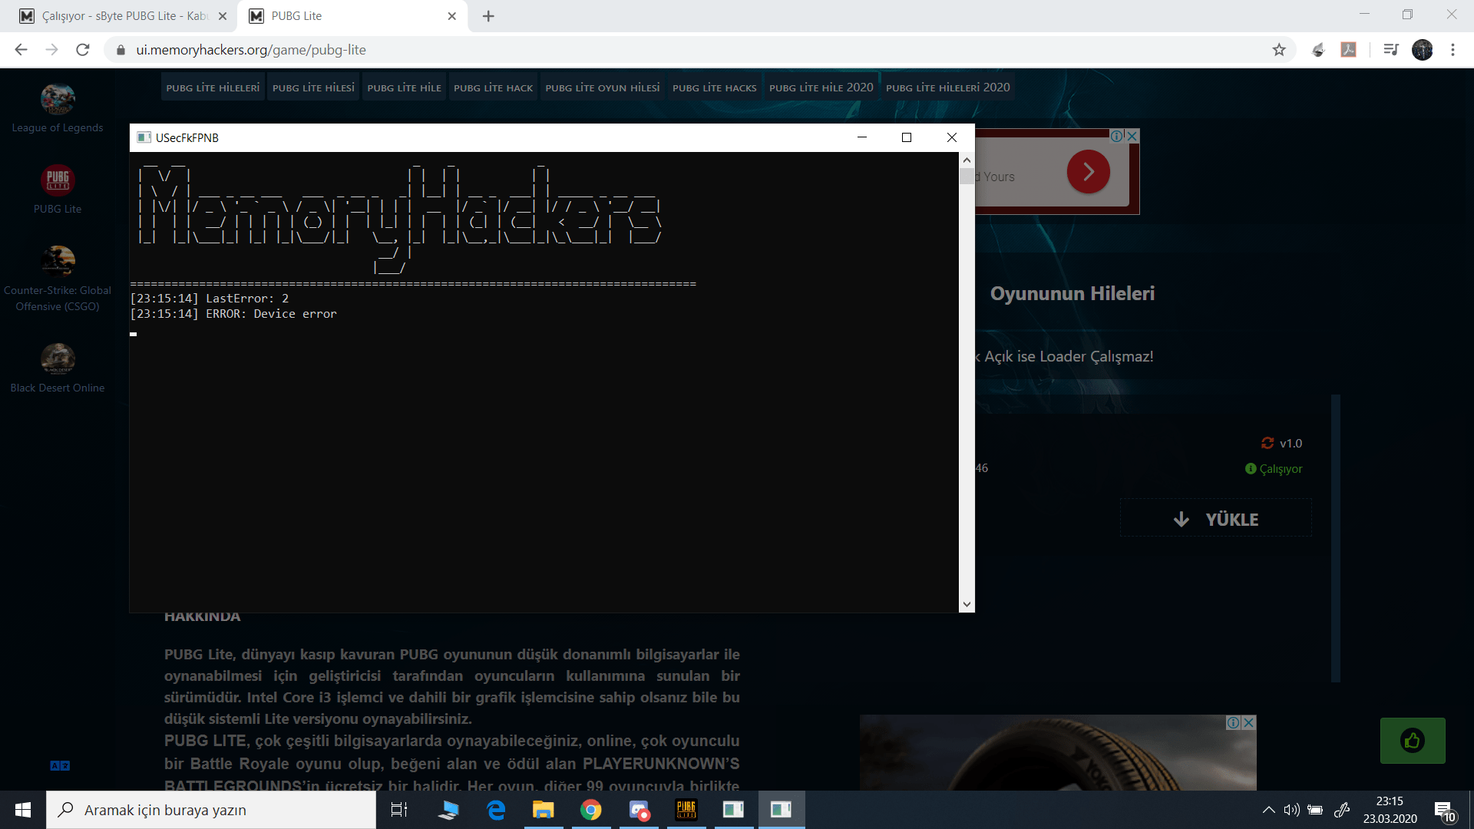Click the 'Oyununun Hileleri' heading text
This screenshot has height=829, width=1474.
1072,293
